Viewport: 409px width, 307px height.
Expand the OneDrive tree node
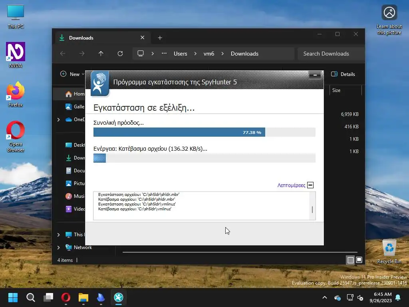pyautogui.click(x=58, y=120)
